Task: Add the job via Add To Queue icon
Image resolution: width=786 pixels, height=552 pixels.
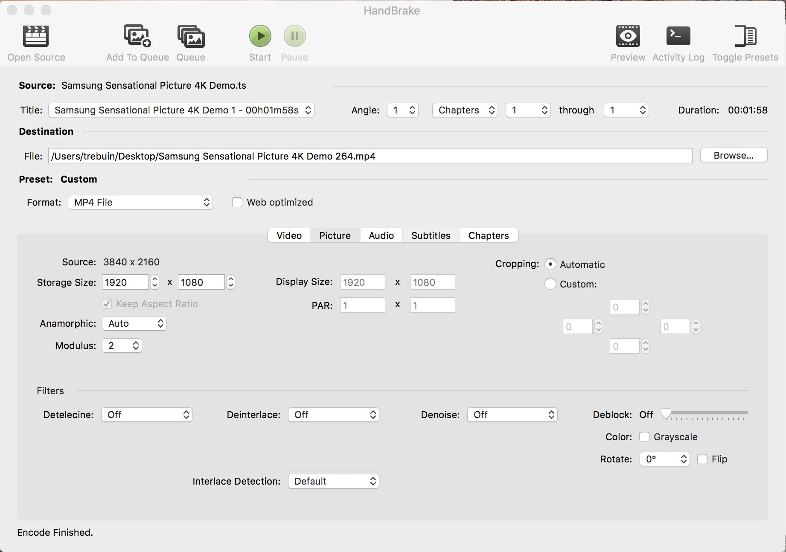Action: 137,36
